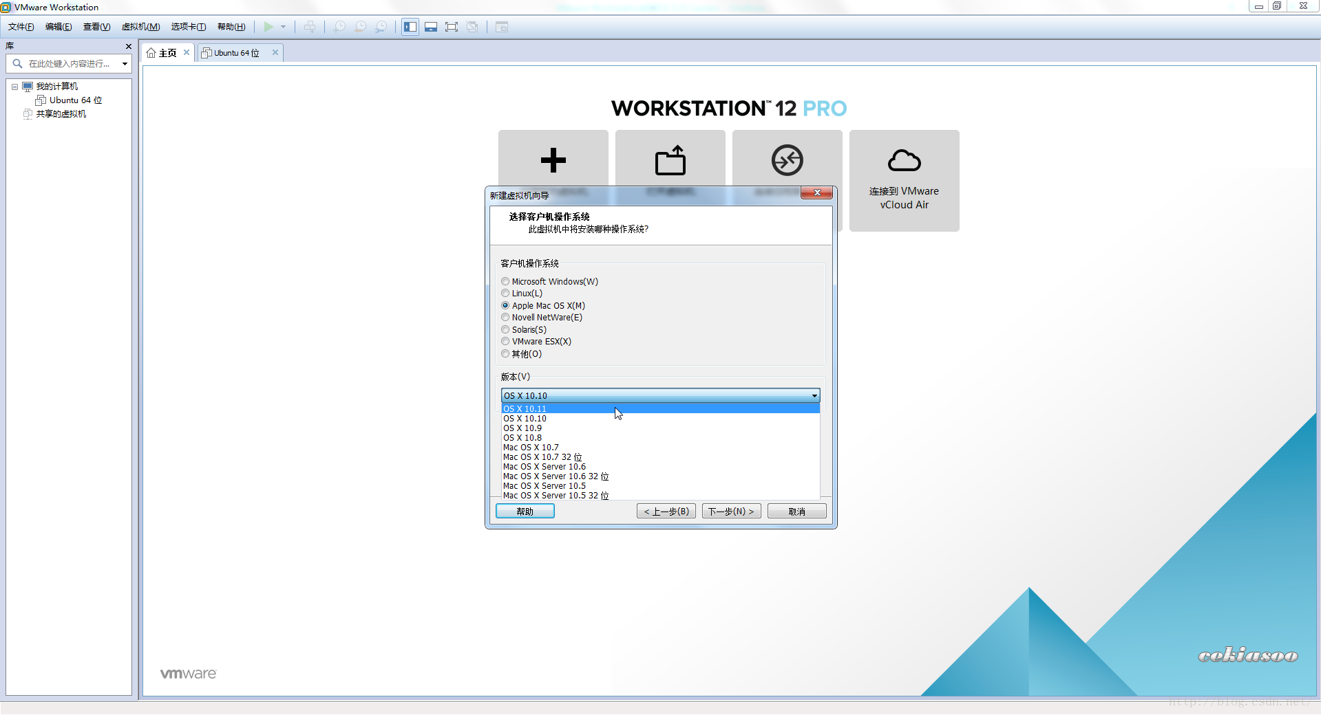The height and width of the screenshot is (715, 1321).
Task: Choose OS X 10.11 from version list
Action: click(x=660, y=408)
